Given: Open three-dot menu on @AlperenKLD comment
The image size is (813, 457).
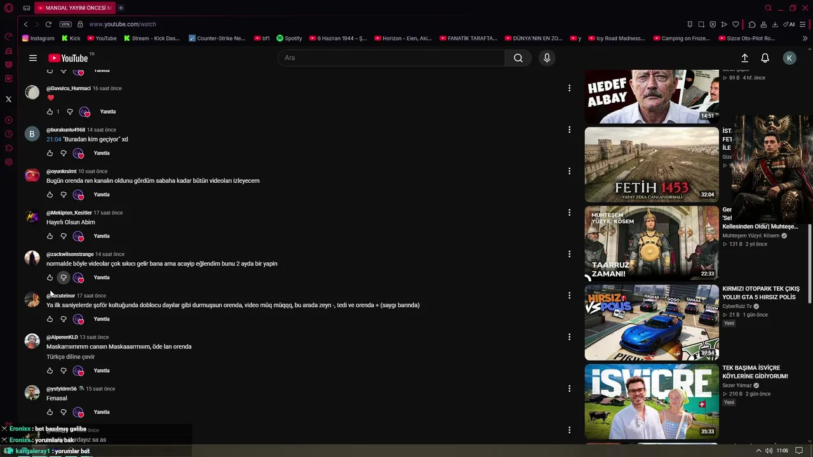Looking at the screenshot, I should click(x=569, y=337).
